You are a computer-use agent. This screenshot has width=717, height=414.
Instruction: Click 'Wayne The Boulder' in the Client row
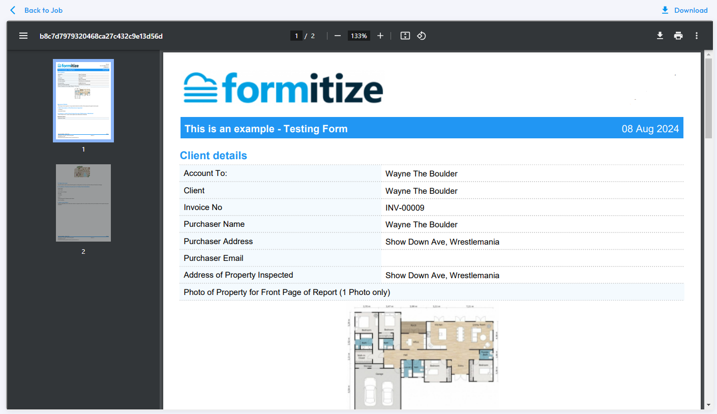pos(422,191)
